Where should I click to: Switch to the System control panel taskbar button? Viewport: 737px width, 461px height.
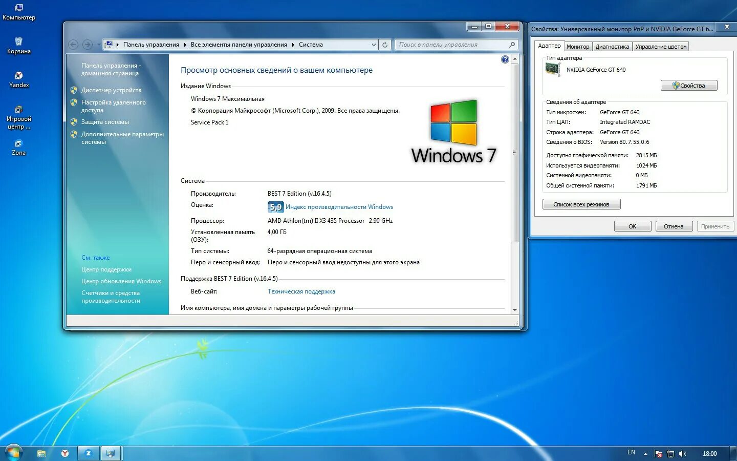click(111, 453)
